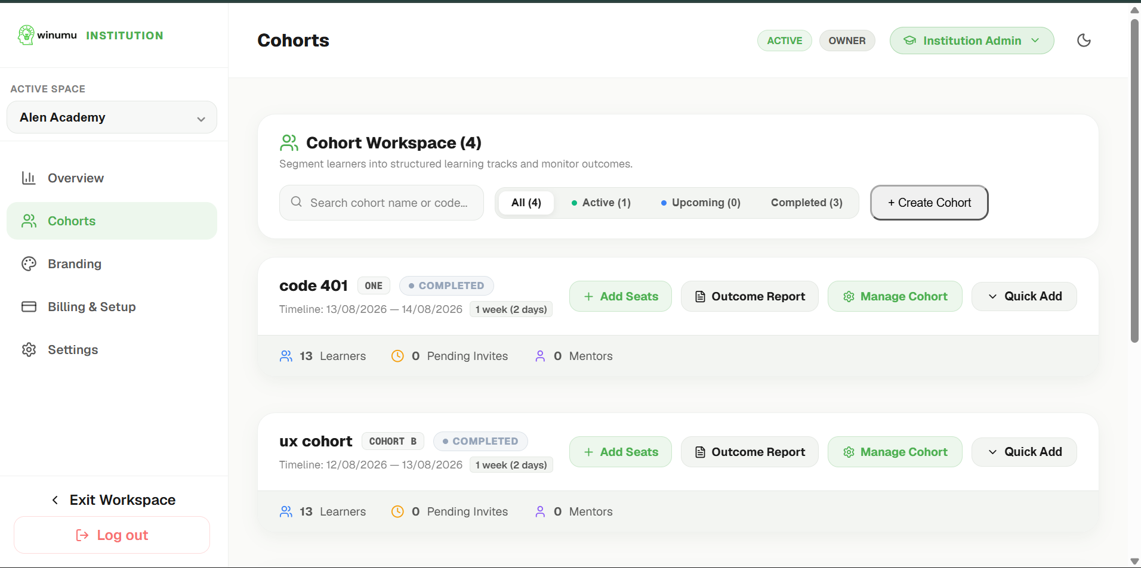Image resolution: width=1141 pixels, height=568 pixels.
Task: Click the scrollbar up arrow
Action: click(1134, 10)
